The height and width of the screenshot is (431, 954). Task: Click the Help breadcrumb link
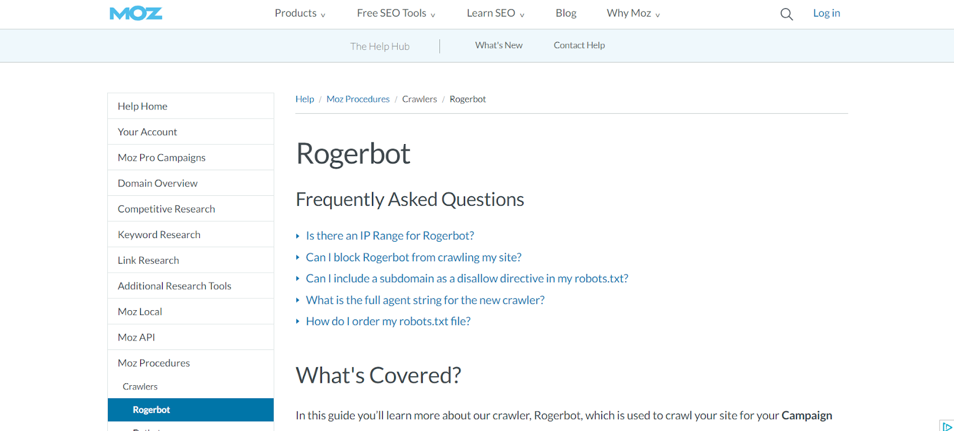[x=305, y=99]
